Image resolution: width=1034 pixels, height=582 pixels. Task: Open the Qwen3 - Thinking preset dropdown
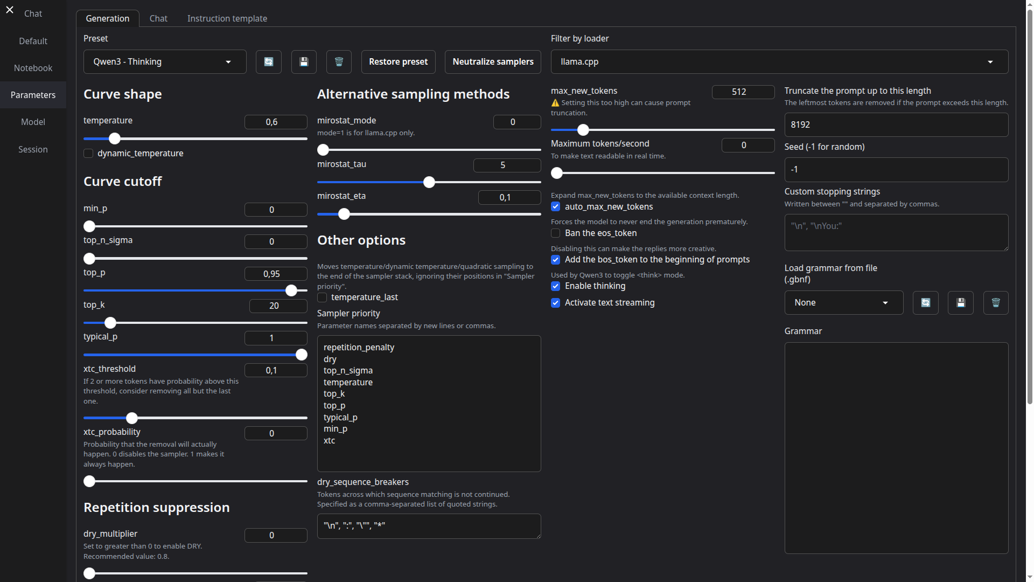click(164, 61)
